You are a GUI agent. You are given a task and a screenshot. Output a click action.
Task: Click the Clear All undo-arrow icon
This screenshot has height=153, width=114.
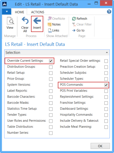coord(25,20)
